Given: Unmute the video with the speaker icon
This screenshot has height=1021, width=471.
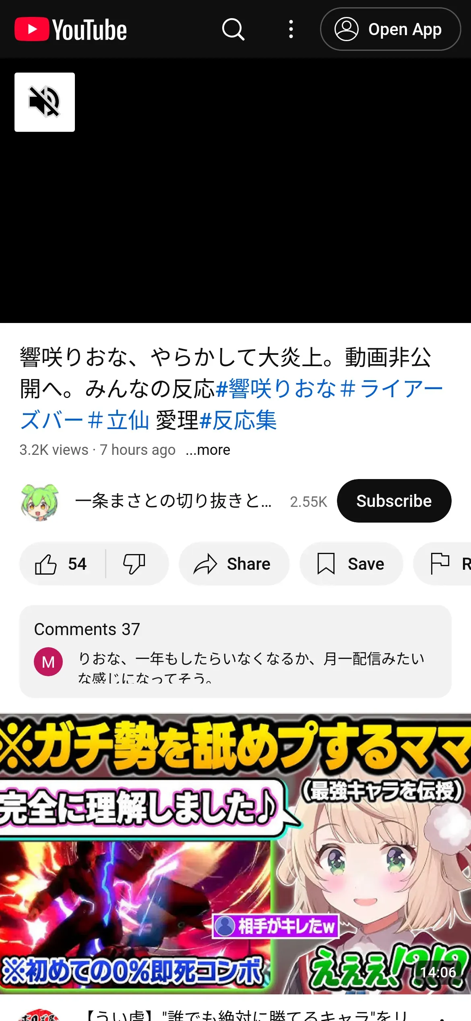Looking at the screenshot, I should pyautogui.click(x=45, y=102).
